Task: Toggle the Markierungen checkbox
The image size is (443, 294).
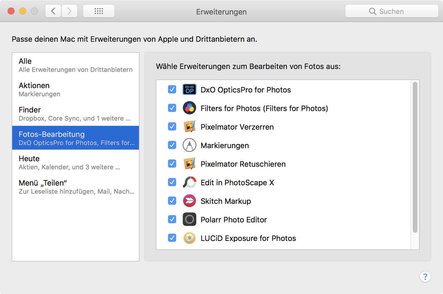Action: click(x=172, y=145)
